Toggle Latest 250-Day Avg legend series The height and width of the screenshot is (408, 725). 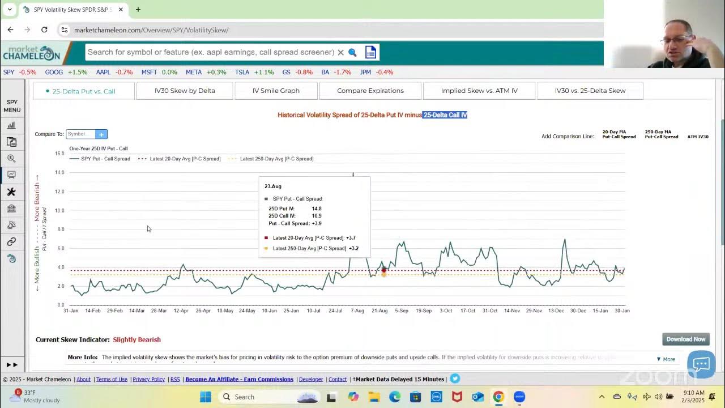coord(271,159)
